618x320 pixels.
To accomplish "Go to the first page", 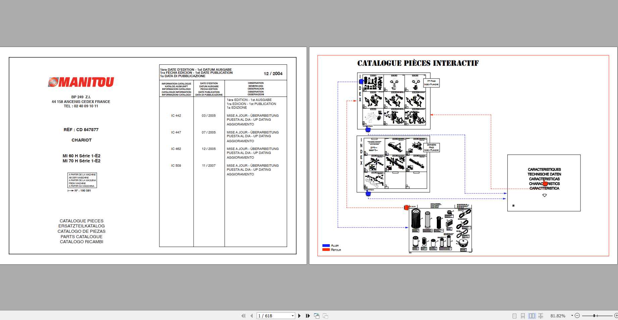I will click(243, 316).
